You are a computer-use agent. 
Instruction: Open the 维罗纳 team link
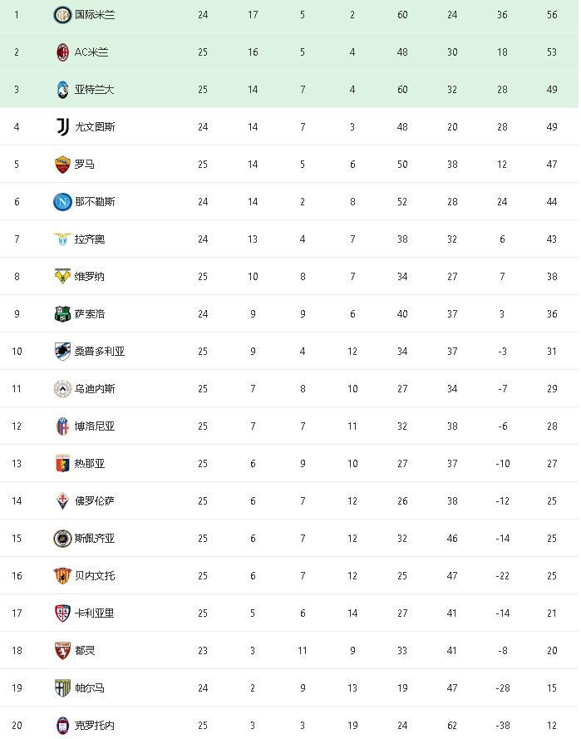pyautogui.click(x=90, y=277)
